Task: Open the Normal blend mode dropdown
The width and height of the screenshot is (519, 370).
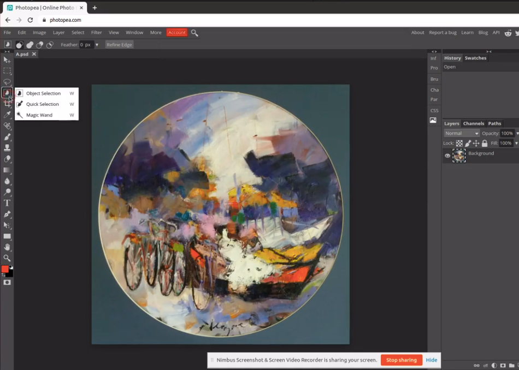Action: pyautogui.click(x=462, y=134)
